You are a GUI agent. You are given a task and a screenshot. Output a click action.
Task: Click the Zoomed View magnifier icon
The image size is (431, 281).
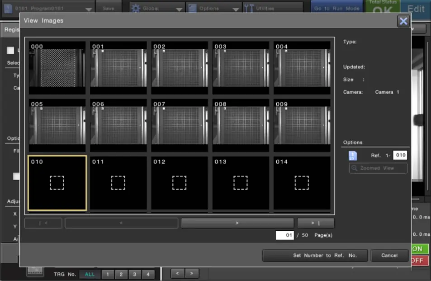[x=355, y=168]
